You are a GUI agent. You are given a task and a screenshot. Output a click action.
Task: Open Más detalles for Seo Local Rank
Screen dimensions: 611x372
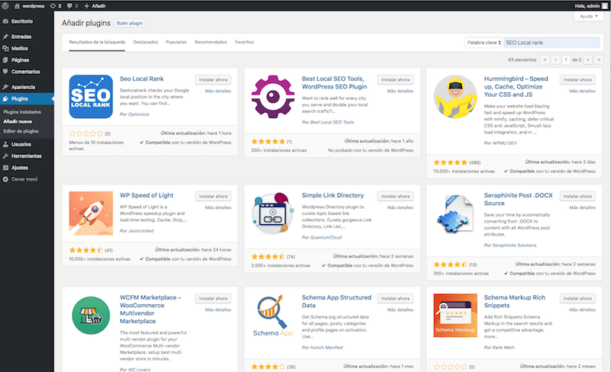click(218, 91)
